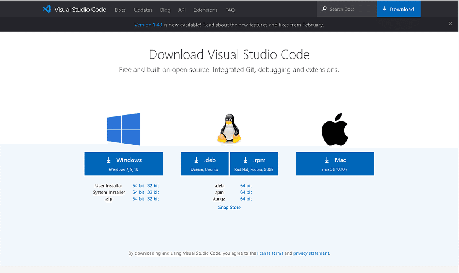Click the top-right Download button

coord(399,9)
